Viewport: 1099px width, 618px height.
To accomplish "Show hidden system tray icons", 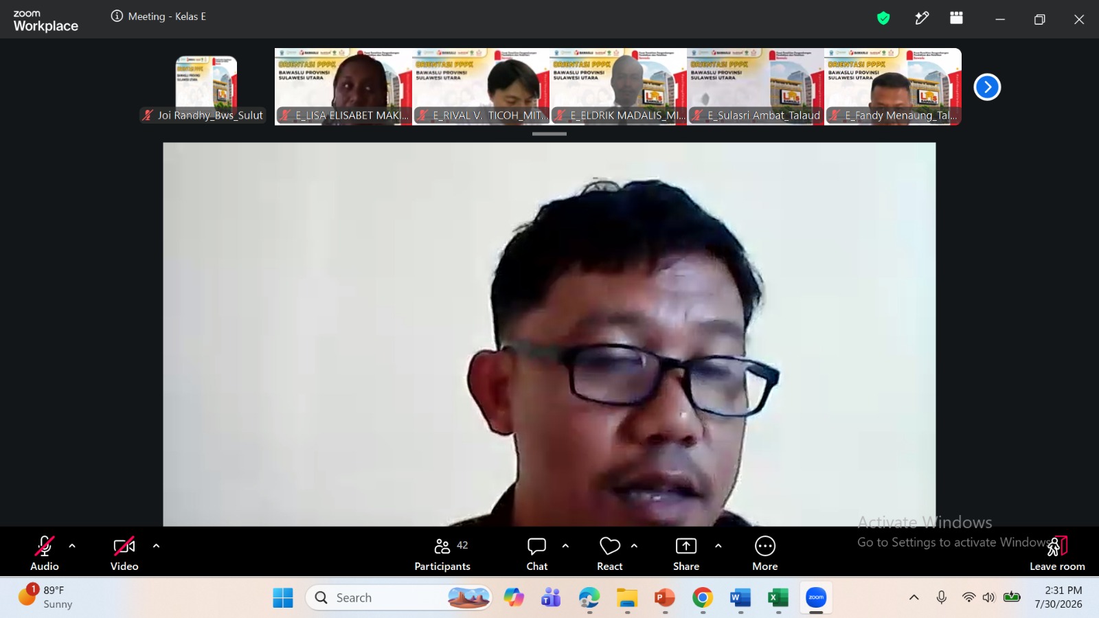I will [x=914, y=597].
